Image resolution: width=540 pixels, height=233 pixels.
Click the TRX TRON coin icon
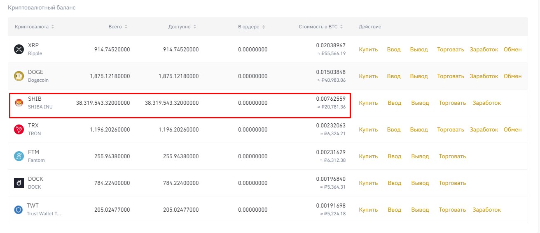click(19, 129)
